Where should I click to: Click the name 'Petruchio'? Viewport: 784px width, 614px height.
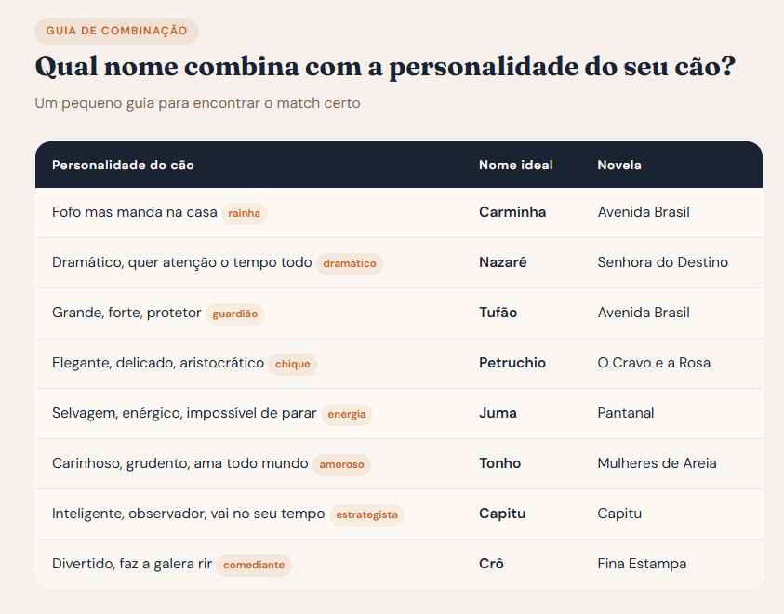pos(512,363)
